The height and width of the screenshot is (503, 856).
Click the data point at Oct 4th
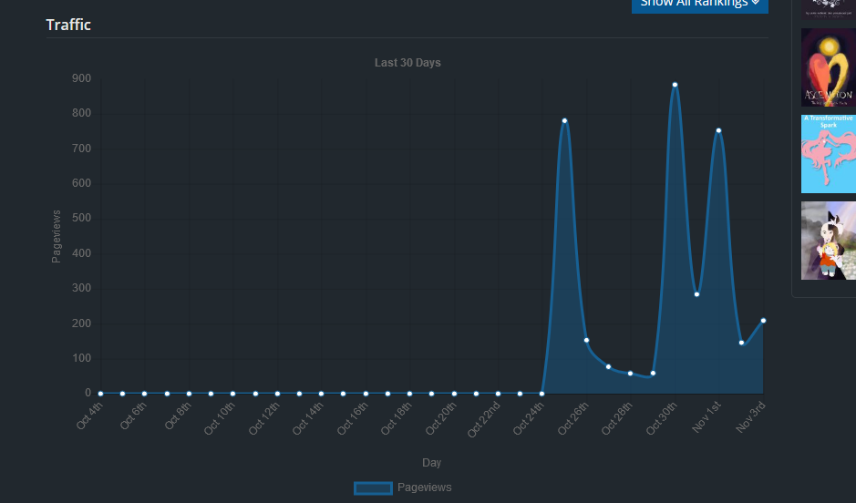coord(100,394)
